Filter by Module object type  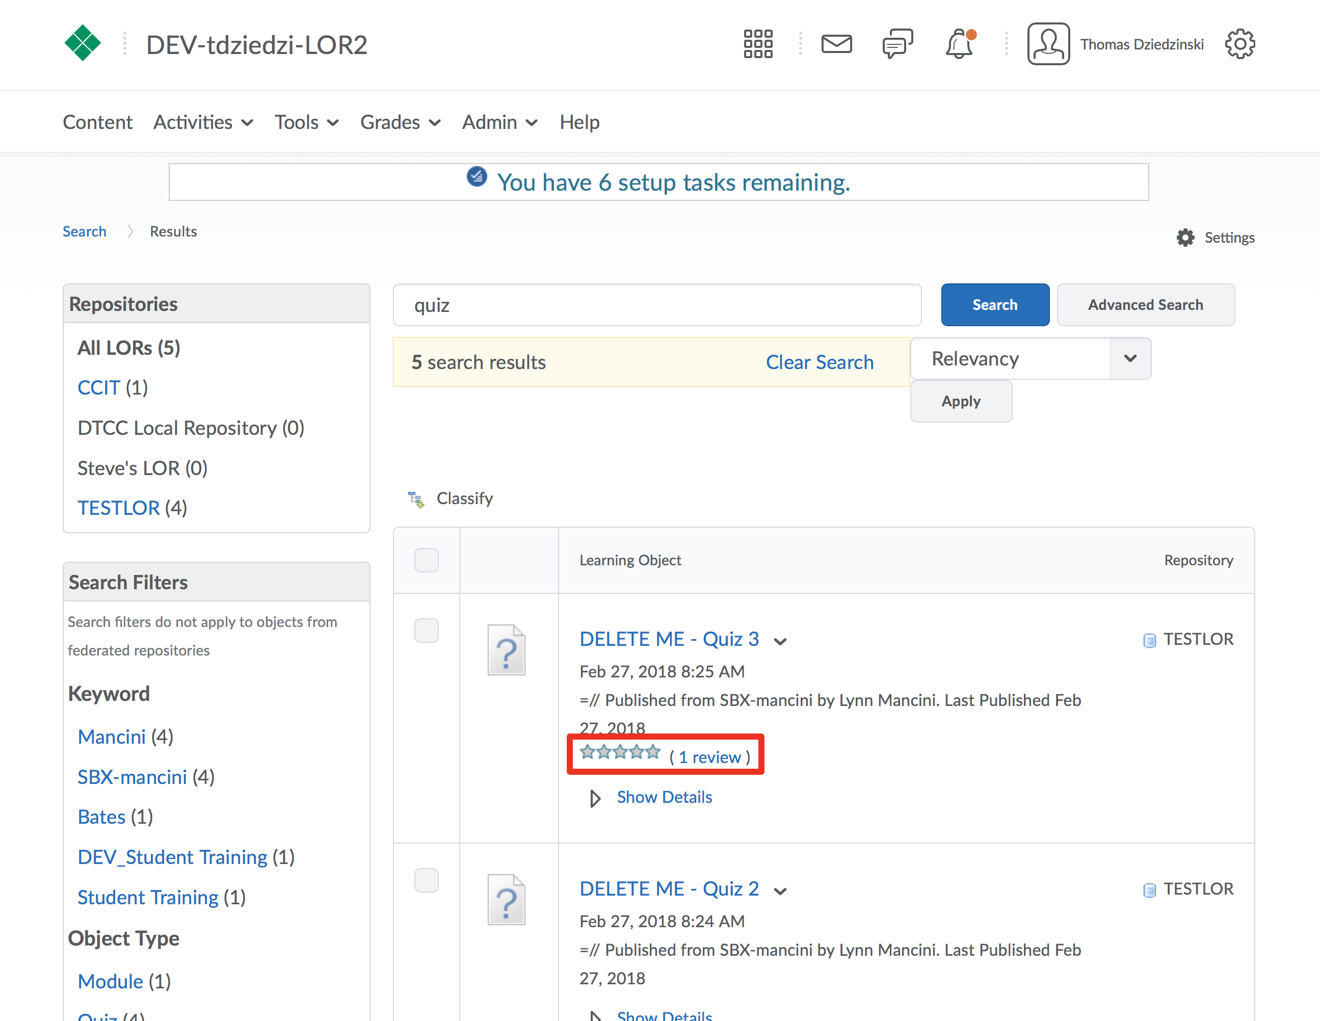pos(110,982)
